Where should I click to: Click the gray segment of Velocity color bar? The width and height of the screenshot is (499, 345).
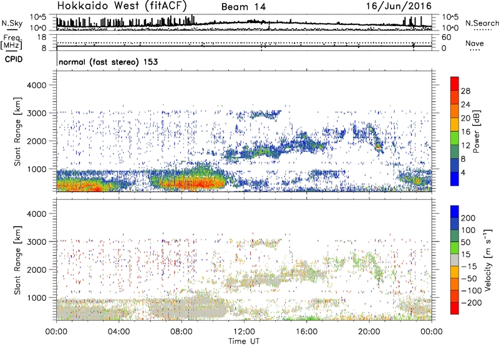pos(455,260)
